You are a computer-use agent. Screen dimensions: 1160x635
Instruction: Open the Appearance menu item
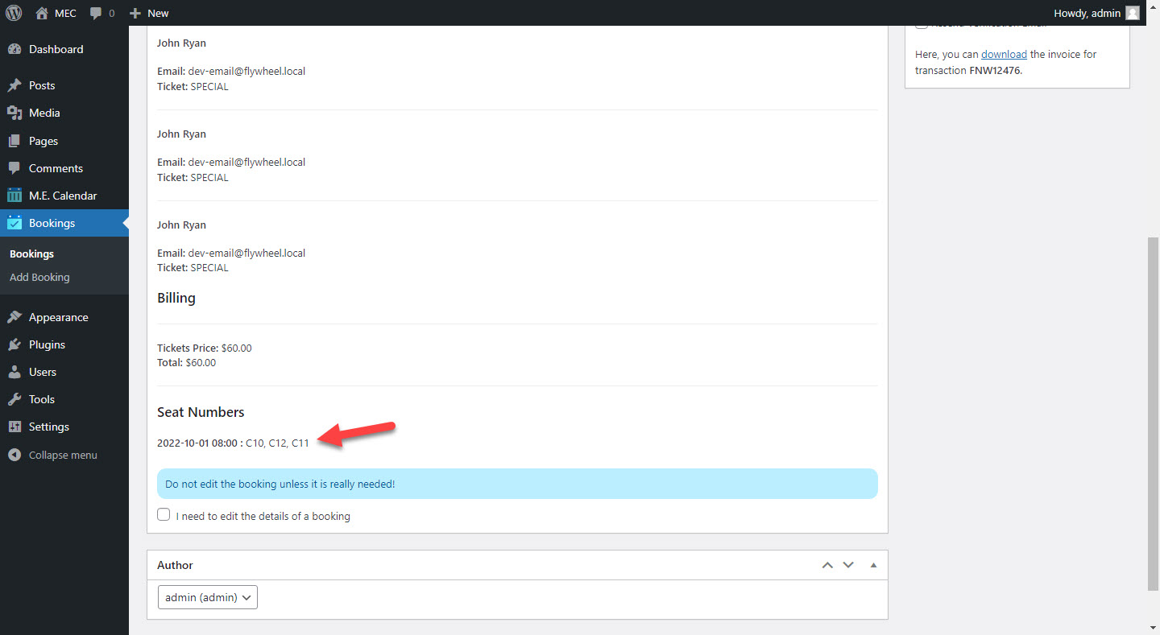58,317
